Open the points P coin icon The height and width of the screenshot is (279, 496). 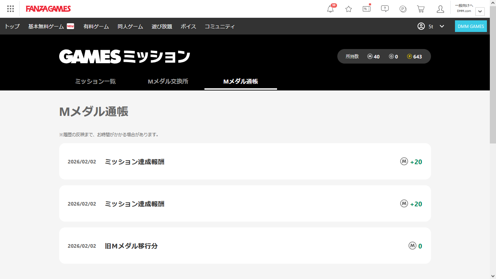[403, 9]
